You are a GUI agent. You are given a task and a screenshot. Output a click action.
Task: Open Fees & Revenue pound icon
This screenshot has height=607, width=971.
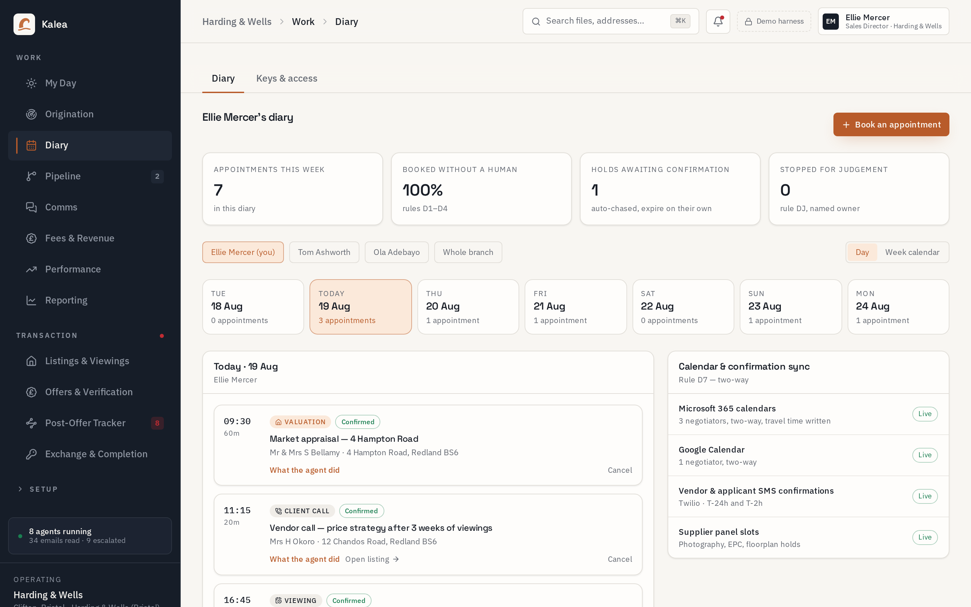31,238
